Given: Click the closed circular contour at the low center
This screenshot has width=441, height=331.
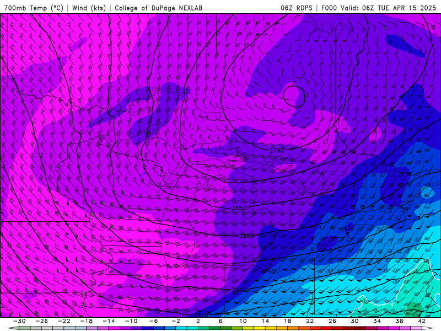Looking at the screenshot, I should 294,96.
